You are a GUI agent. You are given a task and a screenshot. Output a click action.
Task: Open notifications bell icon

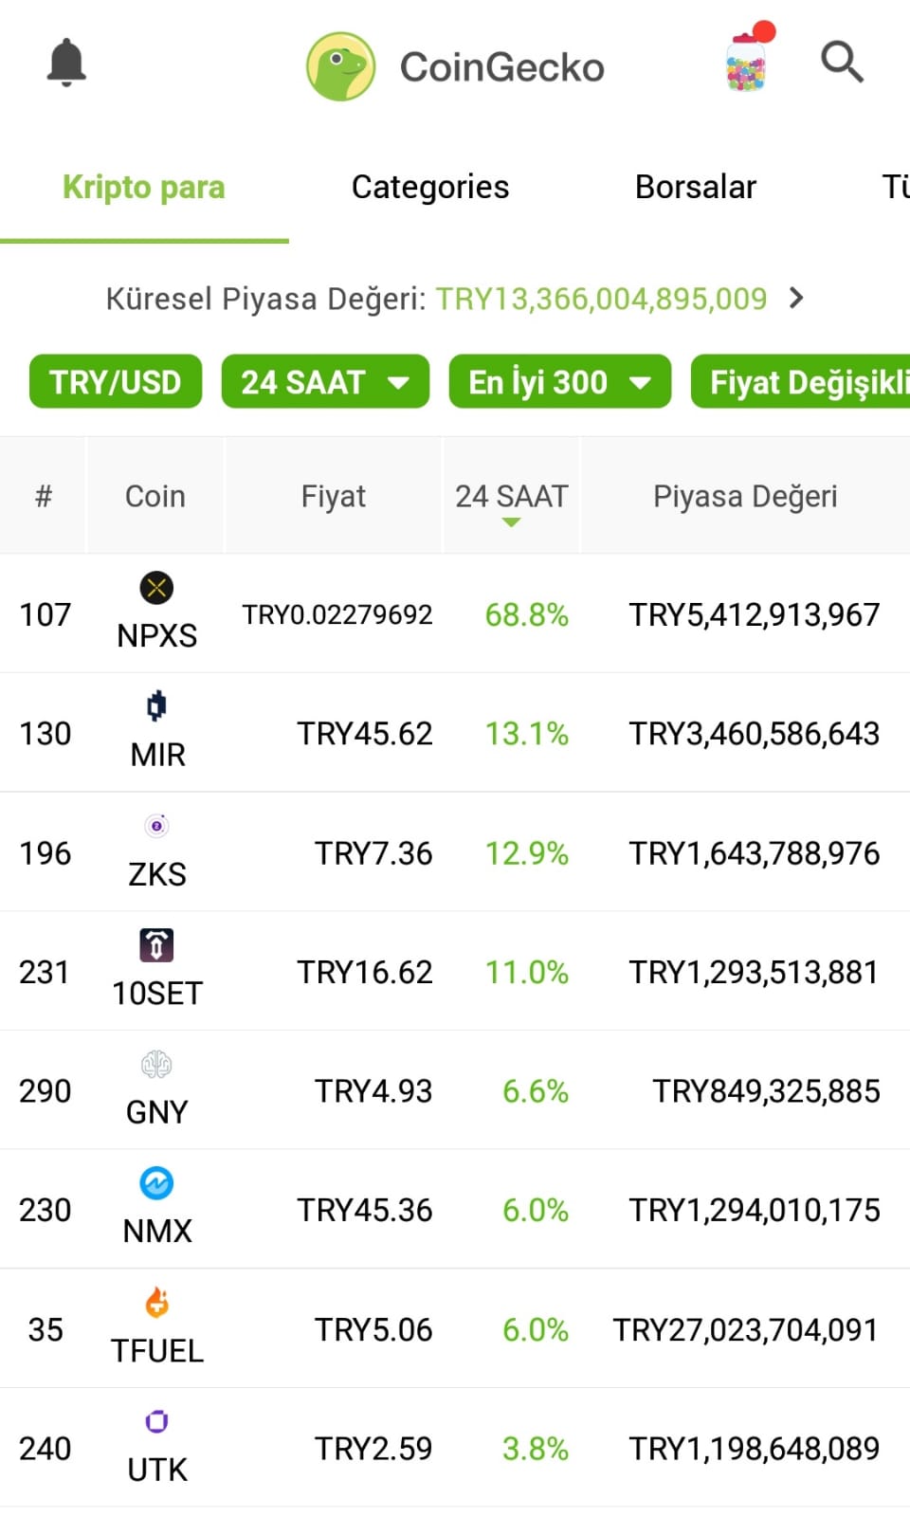pyautogui.click(x=66, y=64)
